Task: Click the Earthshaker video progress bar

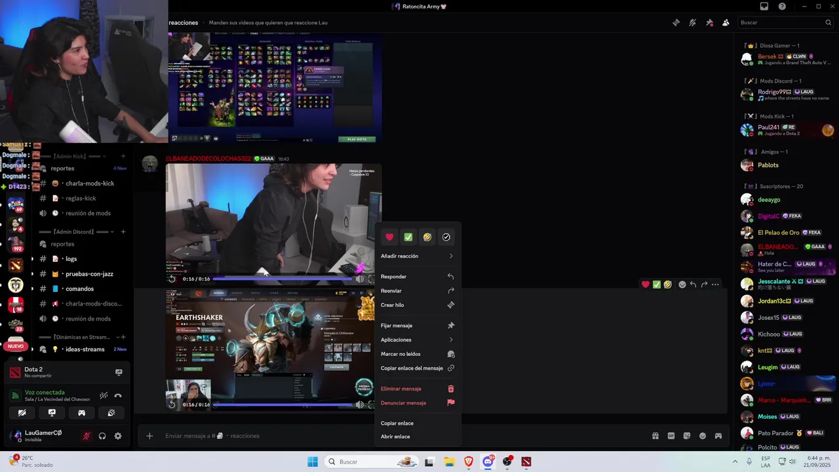Action: (x=283, y=404)
